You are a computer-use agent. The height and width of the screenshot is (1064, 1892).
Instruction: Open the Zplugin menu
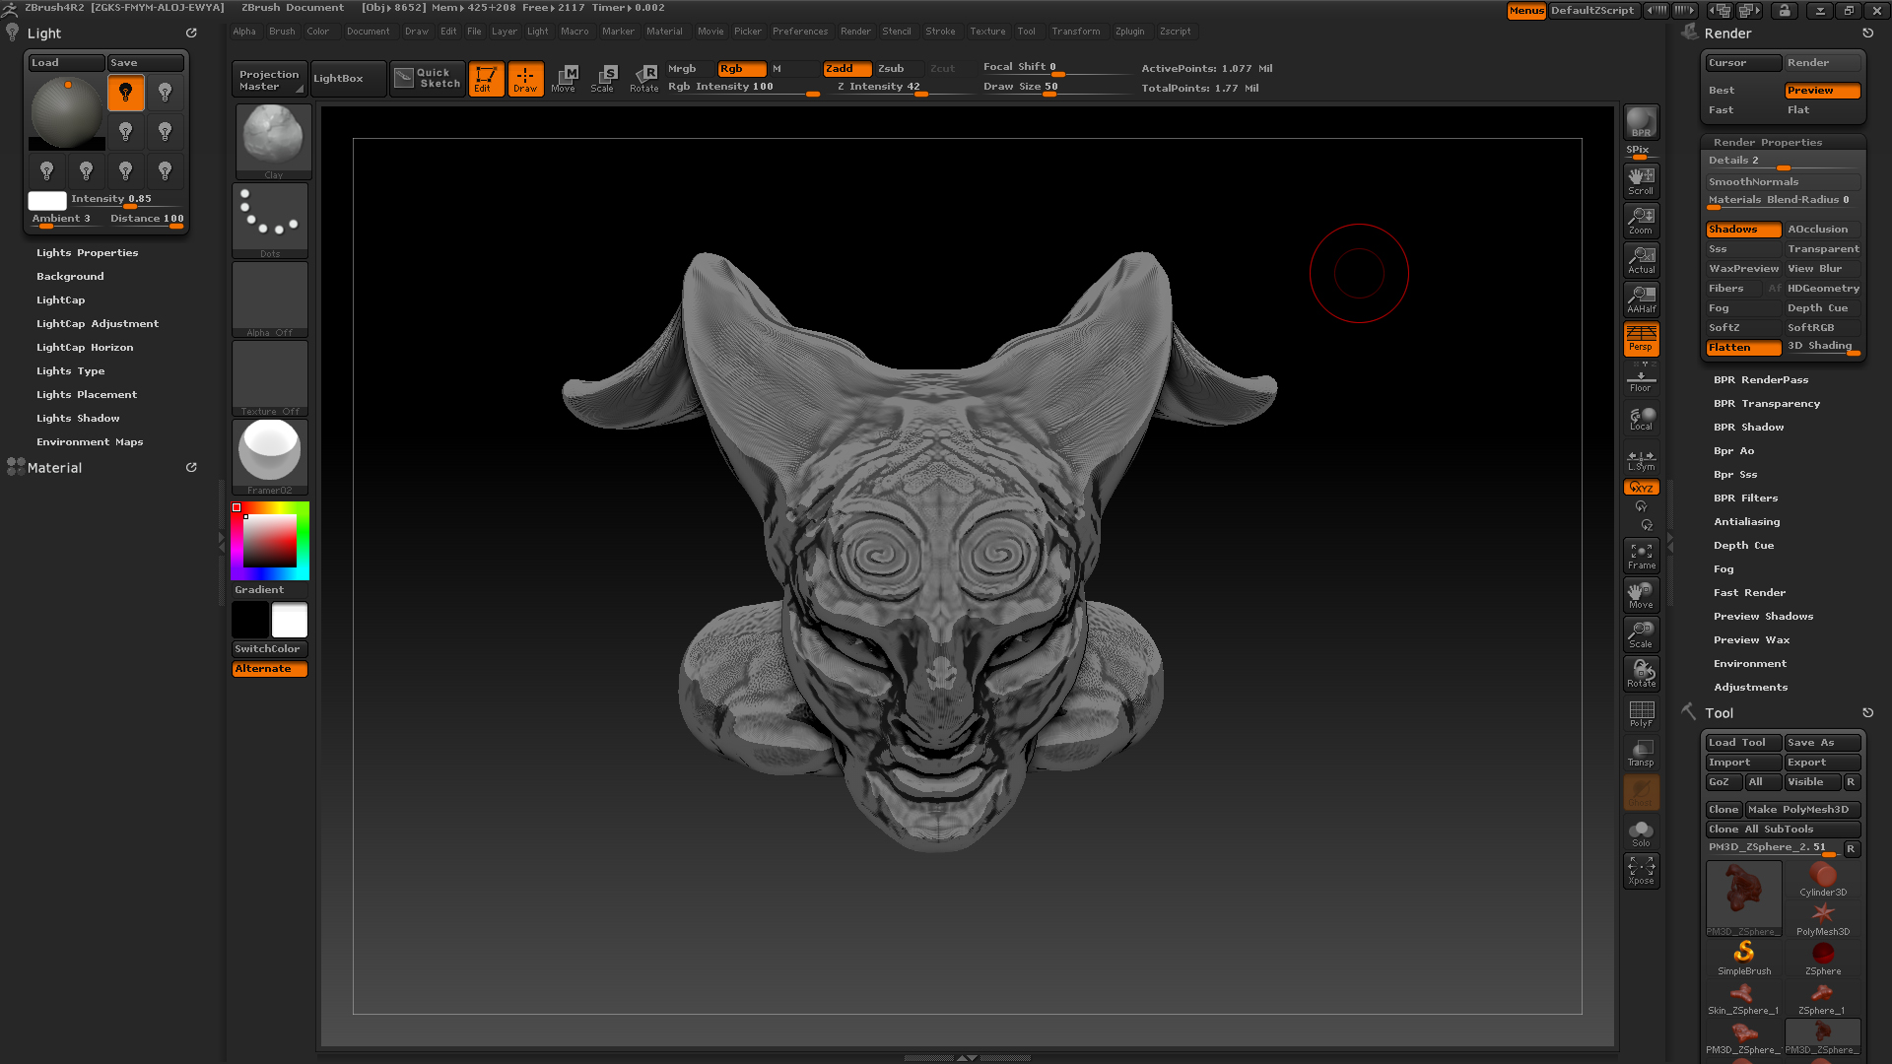tap(1129, 32)
